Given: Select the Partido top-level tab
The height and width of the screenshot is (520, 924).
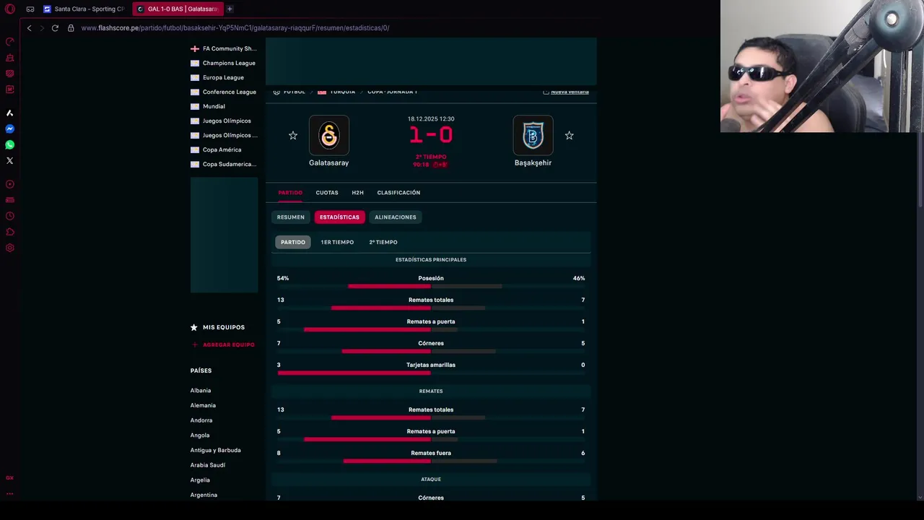Looking at the screenshot, I should click(290, 193).
